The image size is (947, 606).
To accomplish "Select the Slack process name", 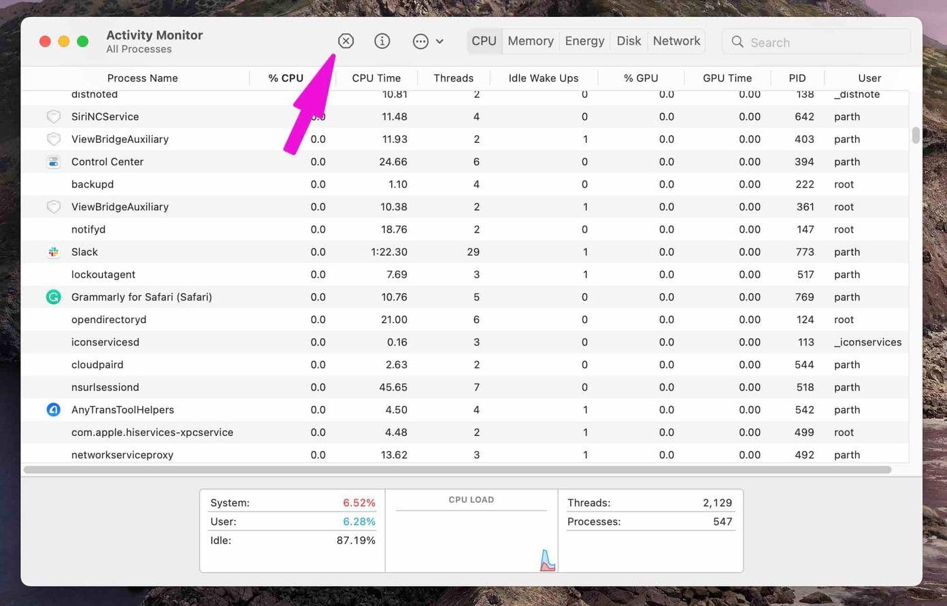I will point(84,252).
